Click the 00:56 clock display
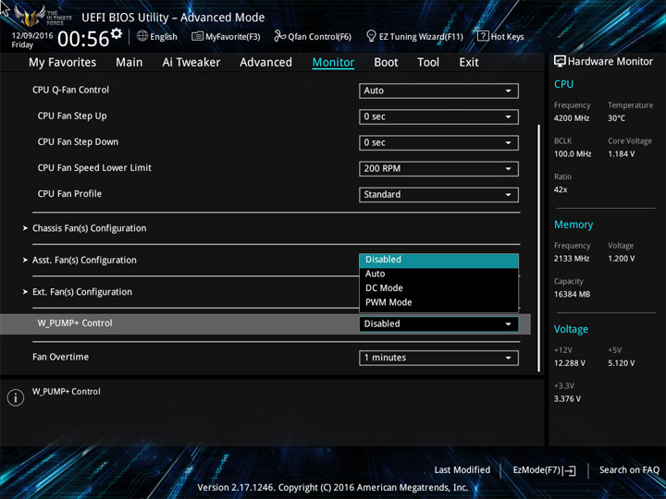666x499 pixels. tap(83, 39)
